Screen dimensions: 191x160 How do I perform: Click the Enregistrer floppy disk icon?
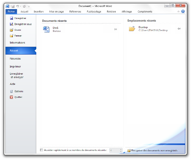11,18
